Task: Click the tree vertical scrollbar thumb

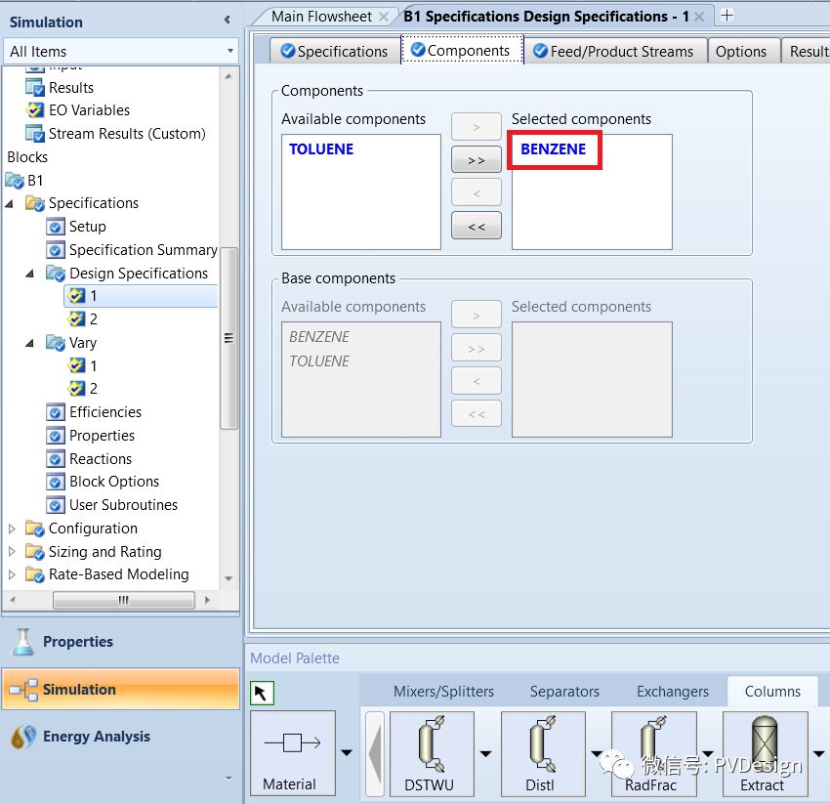Action: pos(228,338)
